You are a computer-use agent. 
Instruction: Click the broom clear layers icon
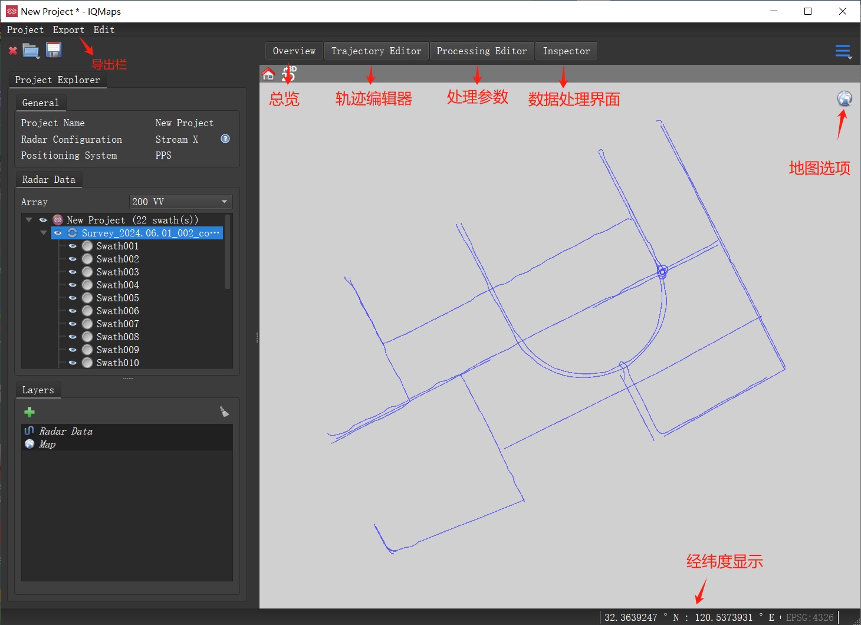[224, 412]
